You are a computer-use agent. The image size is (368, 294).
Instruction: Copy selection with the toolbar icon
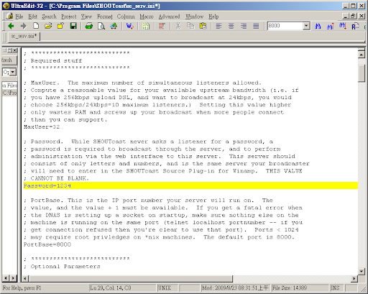[190, 26]
